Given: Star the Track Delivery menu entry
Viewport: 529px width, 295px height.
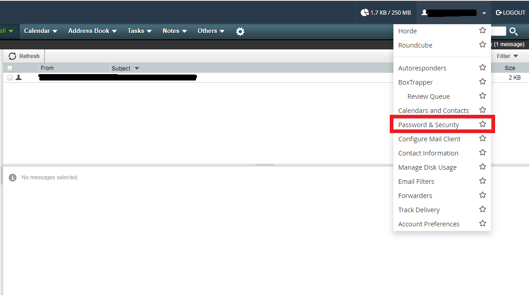Looking at the screenshot, I should click(x=482, y=209).
